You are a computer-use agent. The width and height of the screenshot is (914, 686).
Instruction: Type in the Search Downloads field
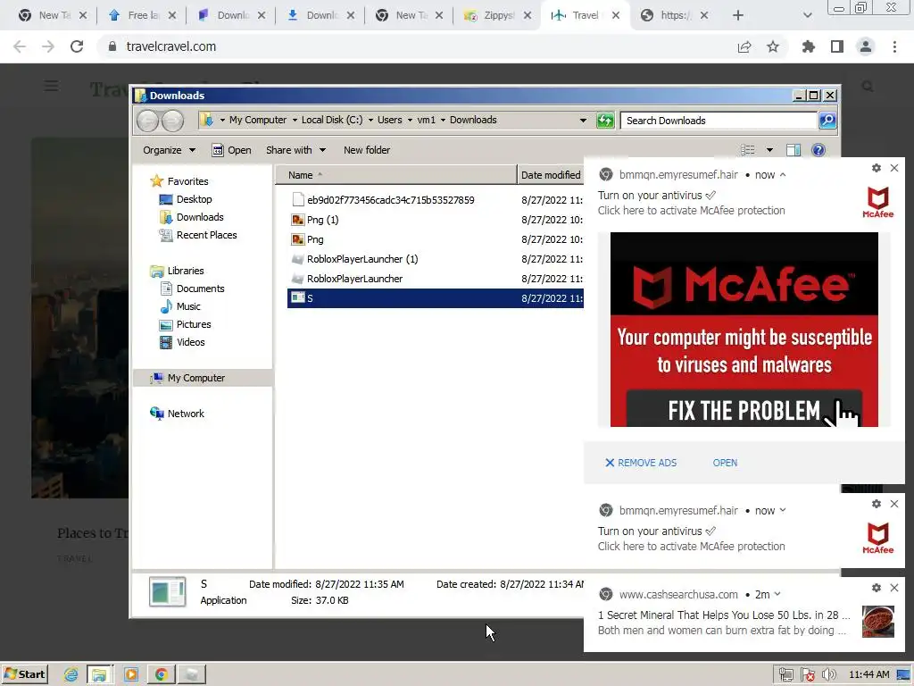click(719, 121)
